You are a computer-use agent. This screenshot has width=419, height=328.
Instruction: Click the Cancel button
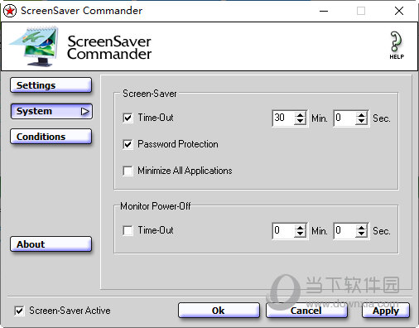point(306,311)
